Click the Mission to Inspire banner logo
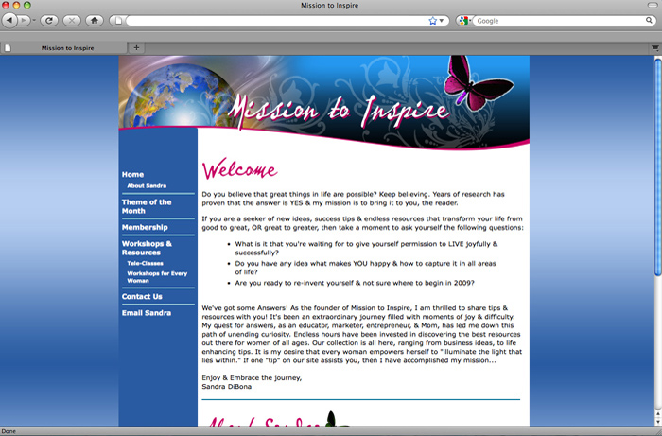Image resolution: width=662 pixels, height=436 pixels. (338, 111)
